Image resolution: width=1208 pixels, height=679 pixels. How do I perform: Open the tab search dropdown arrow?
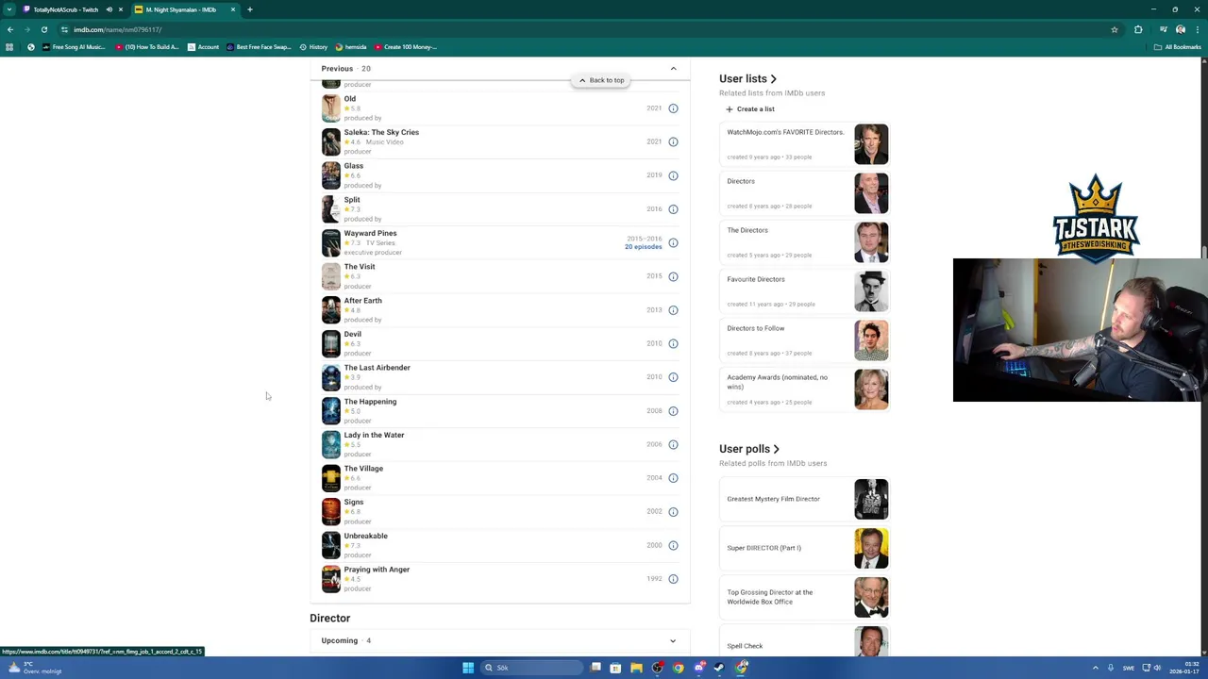coord(10,9)
